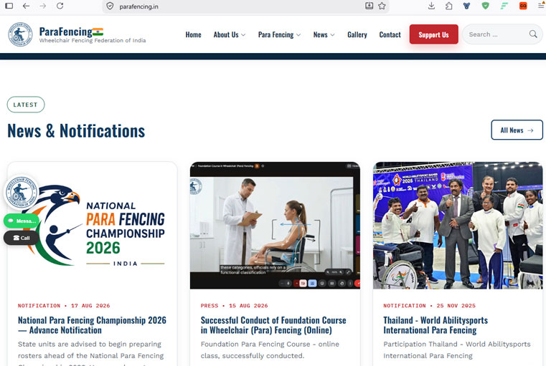This screenshot has height=366, width=546.
Task: Click the Thailand team group photo thumbnail
Action: [x=458, y=225]
